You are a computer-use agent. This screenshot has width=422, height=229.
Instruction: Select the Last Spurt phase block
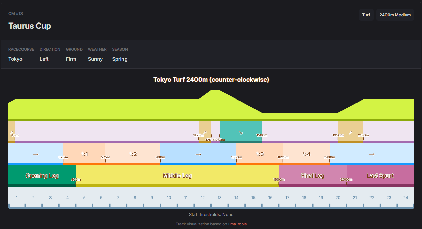pyautogui.click(x=380, y=175)
